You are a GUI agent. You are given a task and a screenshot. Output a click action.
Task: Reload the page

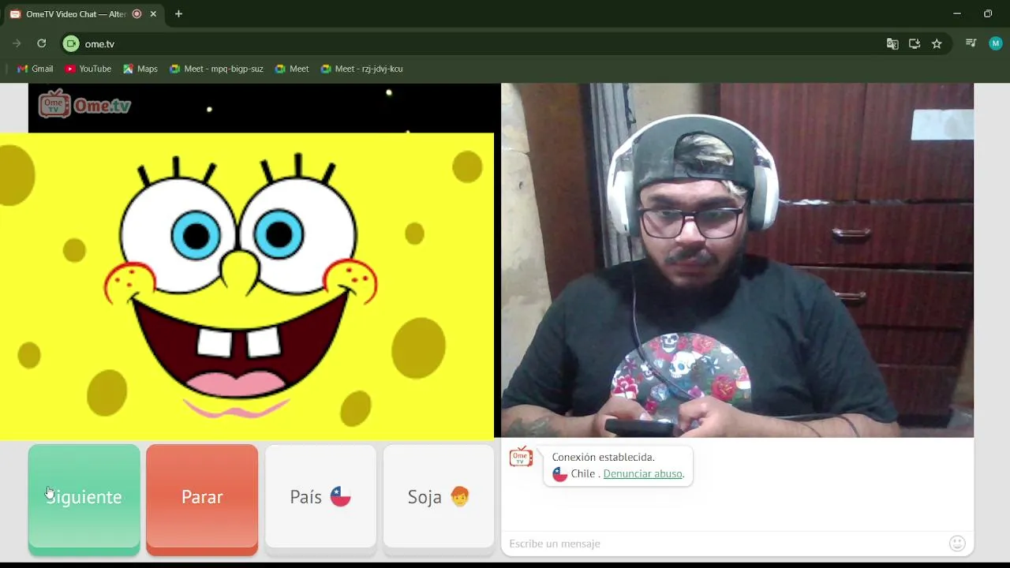click(41, 43)
